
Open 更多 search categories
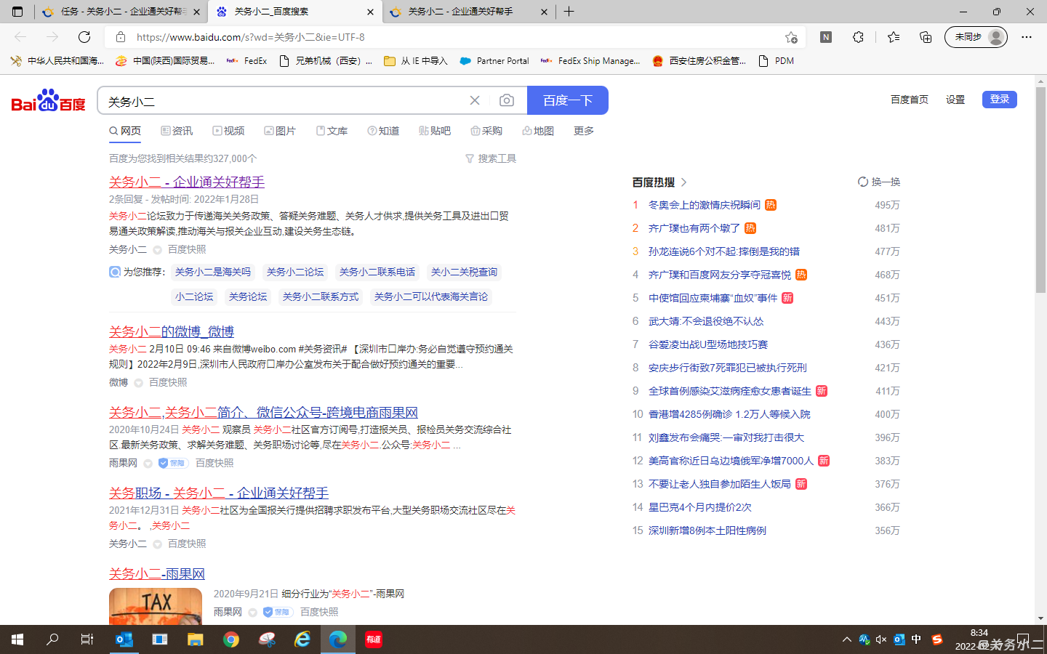coord(584,131)
